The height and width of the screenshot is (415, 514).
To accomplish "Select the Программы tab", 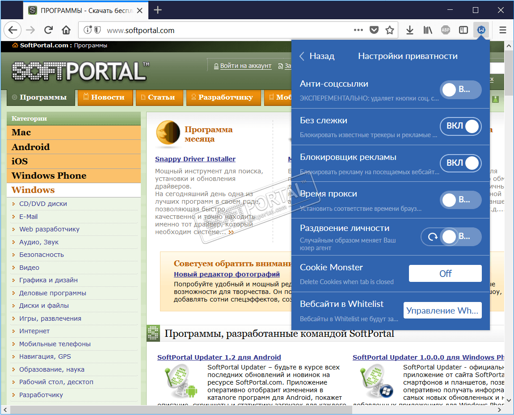I will pyautogui.click(x=40, y=97).
